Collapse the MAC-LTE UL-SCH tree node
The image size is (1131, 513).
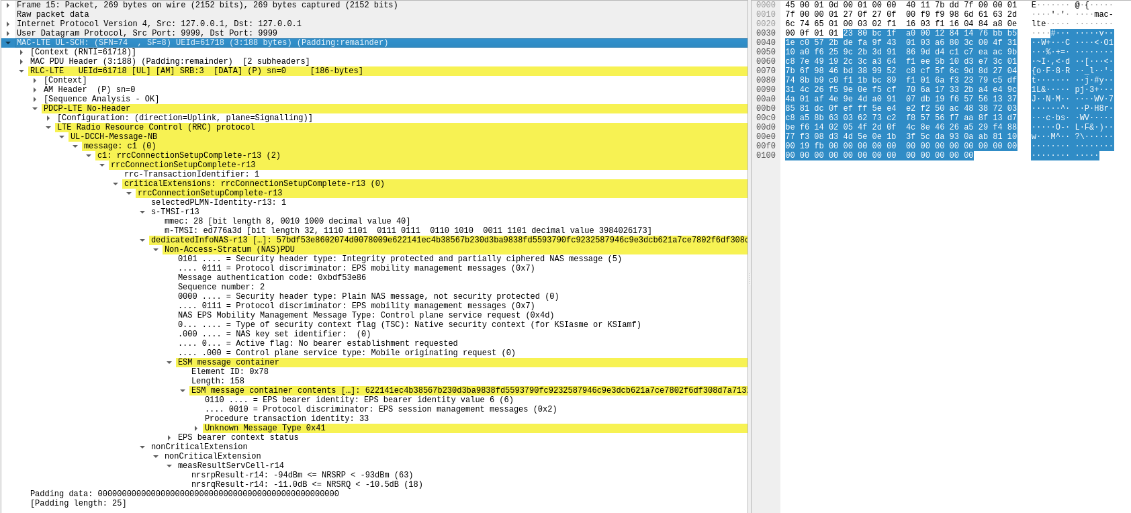point(8,43)
